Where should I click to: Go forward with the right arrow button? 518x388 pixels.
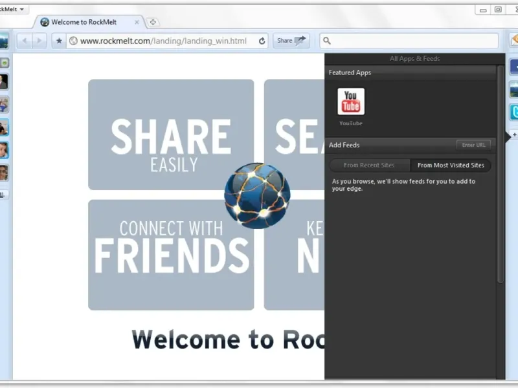[x=39, y=41]
